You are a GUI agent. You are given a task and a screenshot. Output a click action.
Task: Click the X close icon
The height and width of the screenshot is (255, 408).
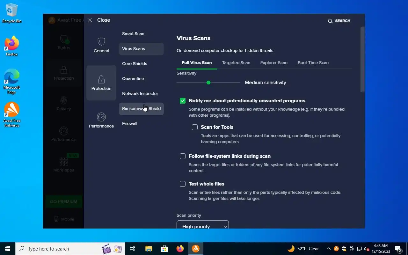[90, 20]
